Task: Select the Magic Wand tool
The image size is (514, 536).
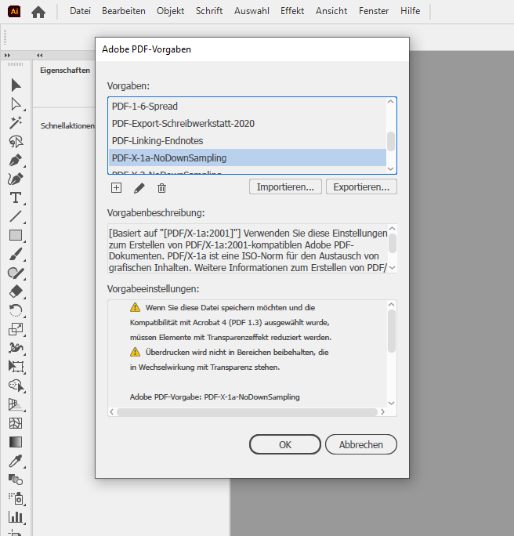Action: [x=16, y=122]
